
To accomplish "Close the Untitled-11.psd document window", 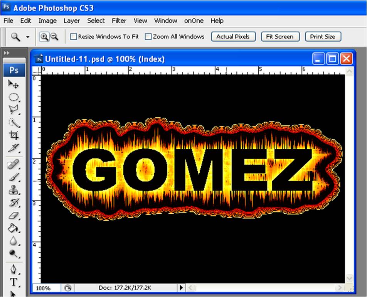I will 347,59.
